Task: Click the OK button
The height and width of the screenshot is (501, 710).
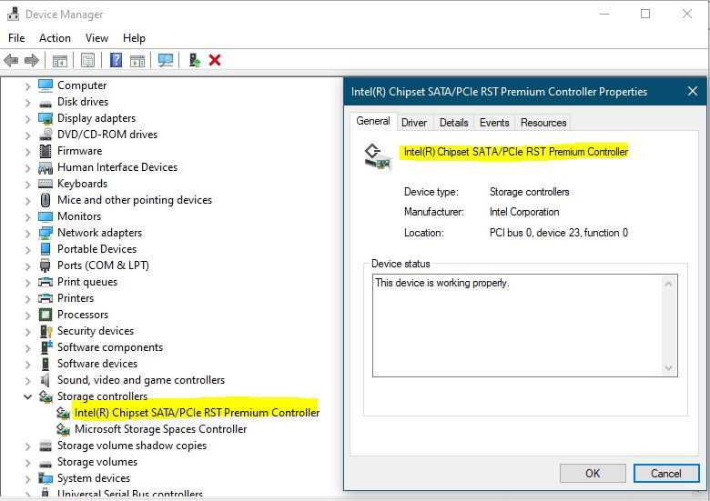Action: [593, 473]
